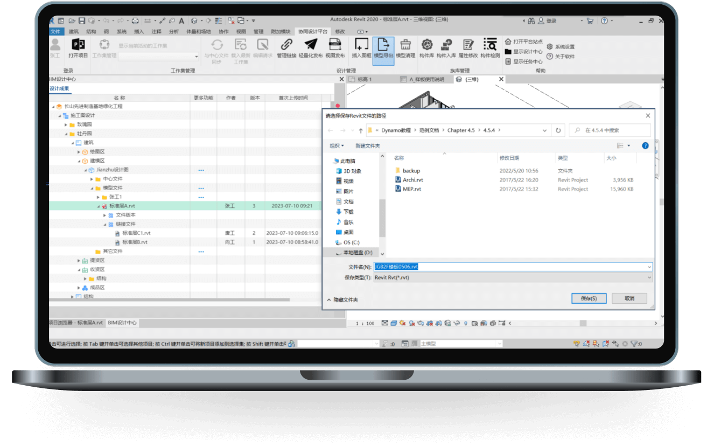Open more options for 其它文件 row
This screenshot has width=714, height=446.
point(201,252)
